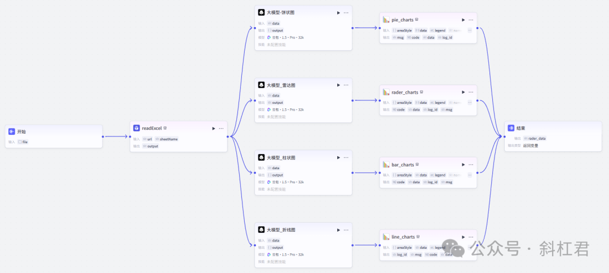Open more options menu for rader_charts
The width and height of the screenshot is (609, 273).
[x=471, y=92]
